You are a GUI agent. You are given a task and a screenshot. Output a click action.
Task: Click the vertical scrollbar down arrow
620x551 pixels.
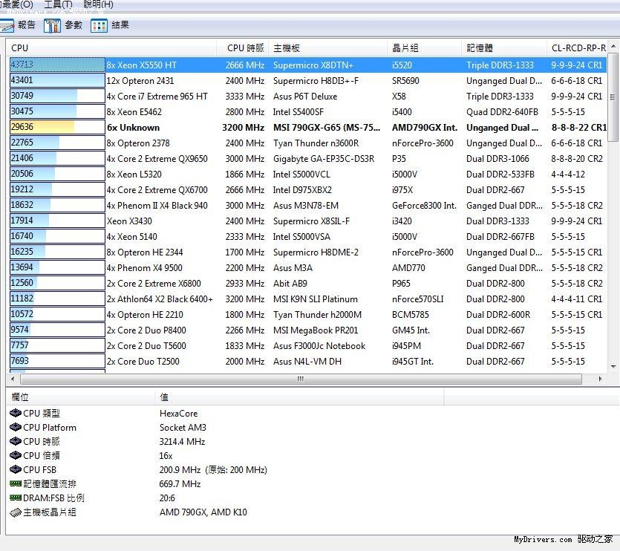point(613,367)
